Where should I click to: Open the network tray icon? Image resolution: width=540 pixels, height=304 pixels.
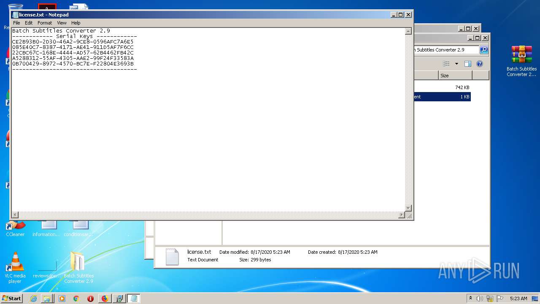490,299
